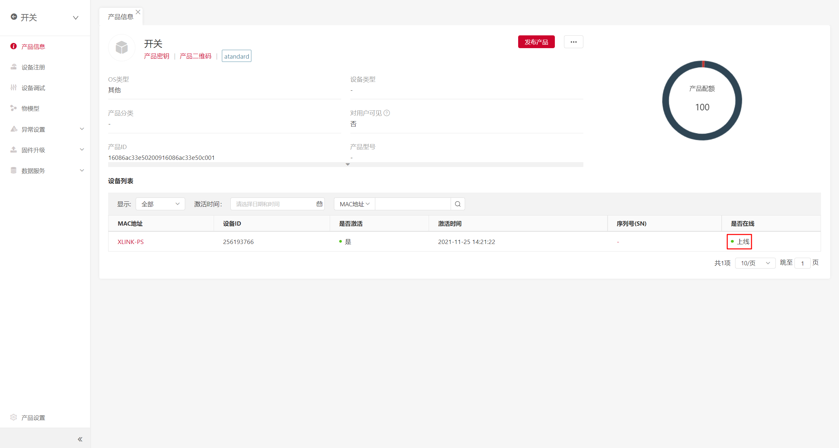Click the help question mark next to 对用户可见

pos(387,113)
